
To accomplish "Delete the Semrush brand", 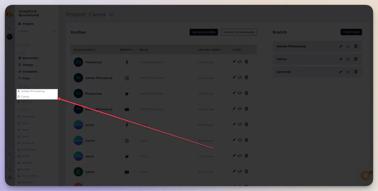I will pyautogui.click(x=356, y=72).
